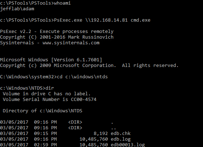
Task: Click the Mark Russinovich copyright line
Action: pos(57,37)
